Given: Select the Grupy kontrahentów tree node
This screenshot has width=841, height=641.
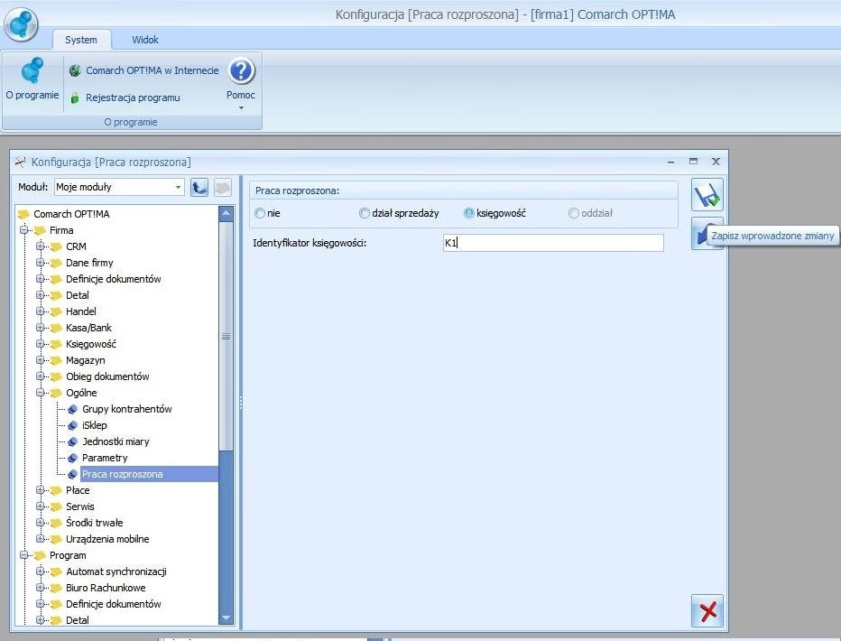Looking at the screenshot, I should [126, 409].
